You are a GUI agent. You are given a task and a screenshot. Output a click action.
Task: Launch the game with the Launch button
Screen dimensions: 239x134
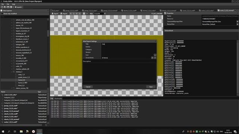click(x=18, y=7)
